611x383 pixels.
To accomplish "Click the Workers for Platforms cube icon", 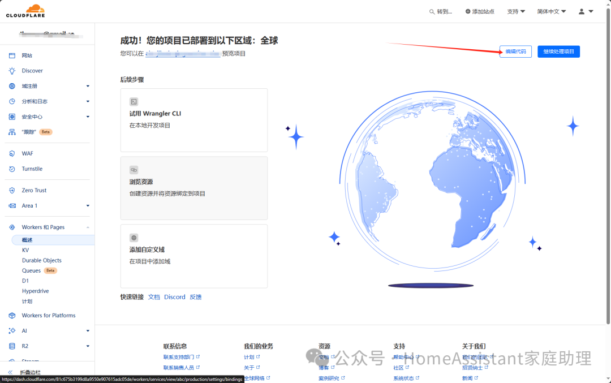I will (12, 315).
